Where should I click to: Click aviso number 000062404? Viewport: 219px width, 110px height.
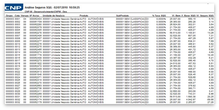tap(36, 19)
